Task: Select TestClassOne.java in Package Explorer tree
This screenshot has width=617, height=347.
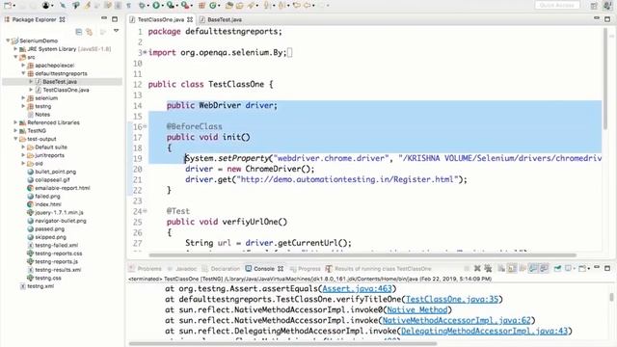Action: [x=66, y=90]
